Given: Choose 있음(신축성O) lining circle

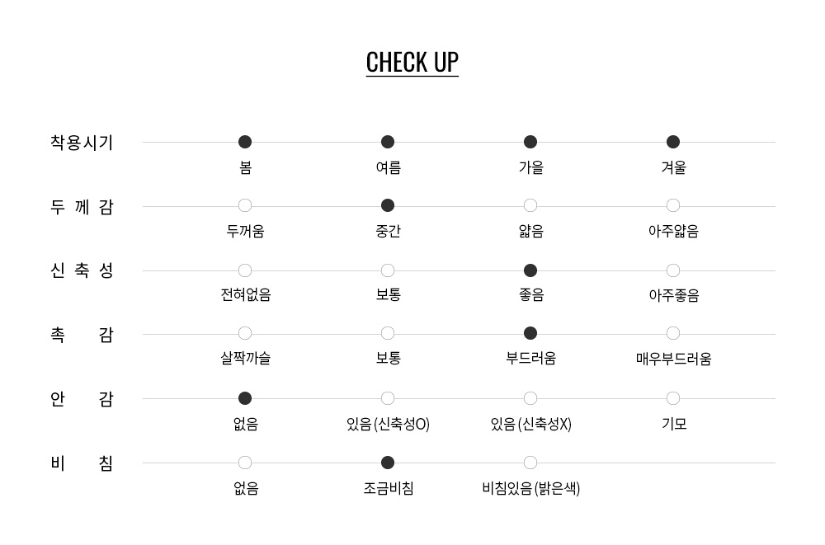Looking at the screenshot, I should click(x=388, y=399).
